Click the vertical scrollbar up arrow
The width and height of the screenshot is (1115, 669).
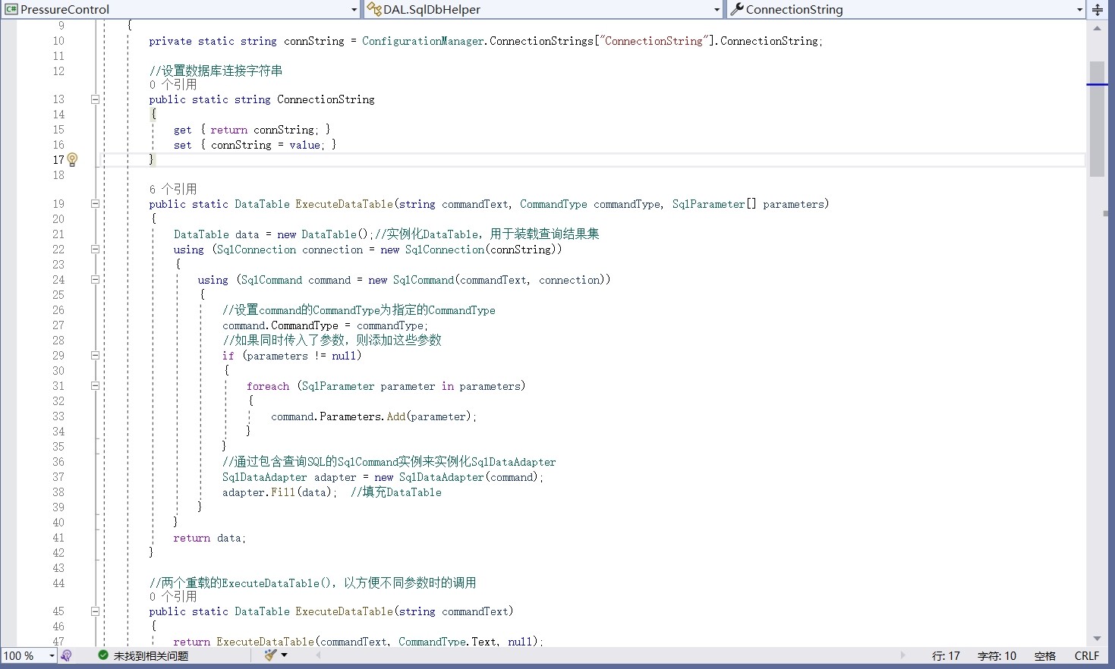1097,29
